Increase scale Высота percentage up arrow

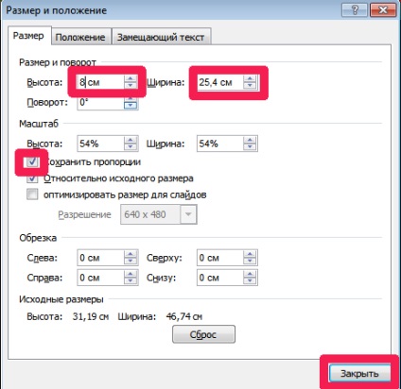pyautogui.click(x=131, y=140)
